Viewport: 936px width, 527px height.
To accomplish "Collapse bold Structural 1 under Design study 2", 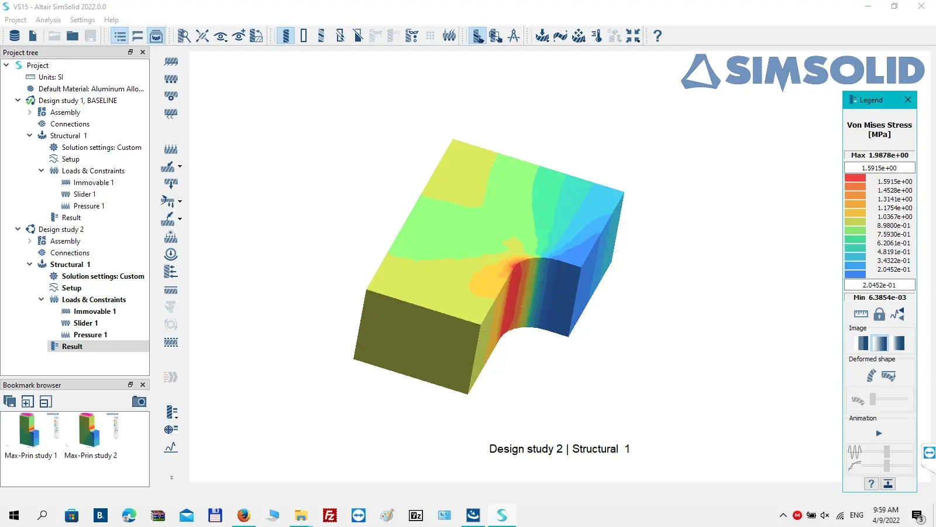I will click(x=30, y=264).
